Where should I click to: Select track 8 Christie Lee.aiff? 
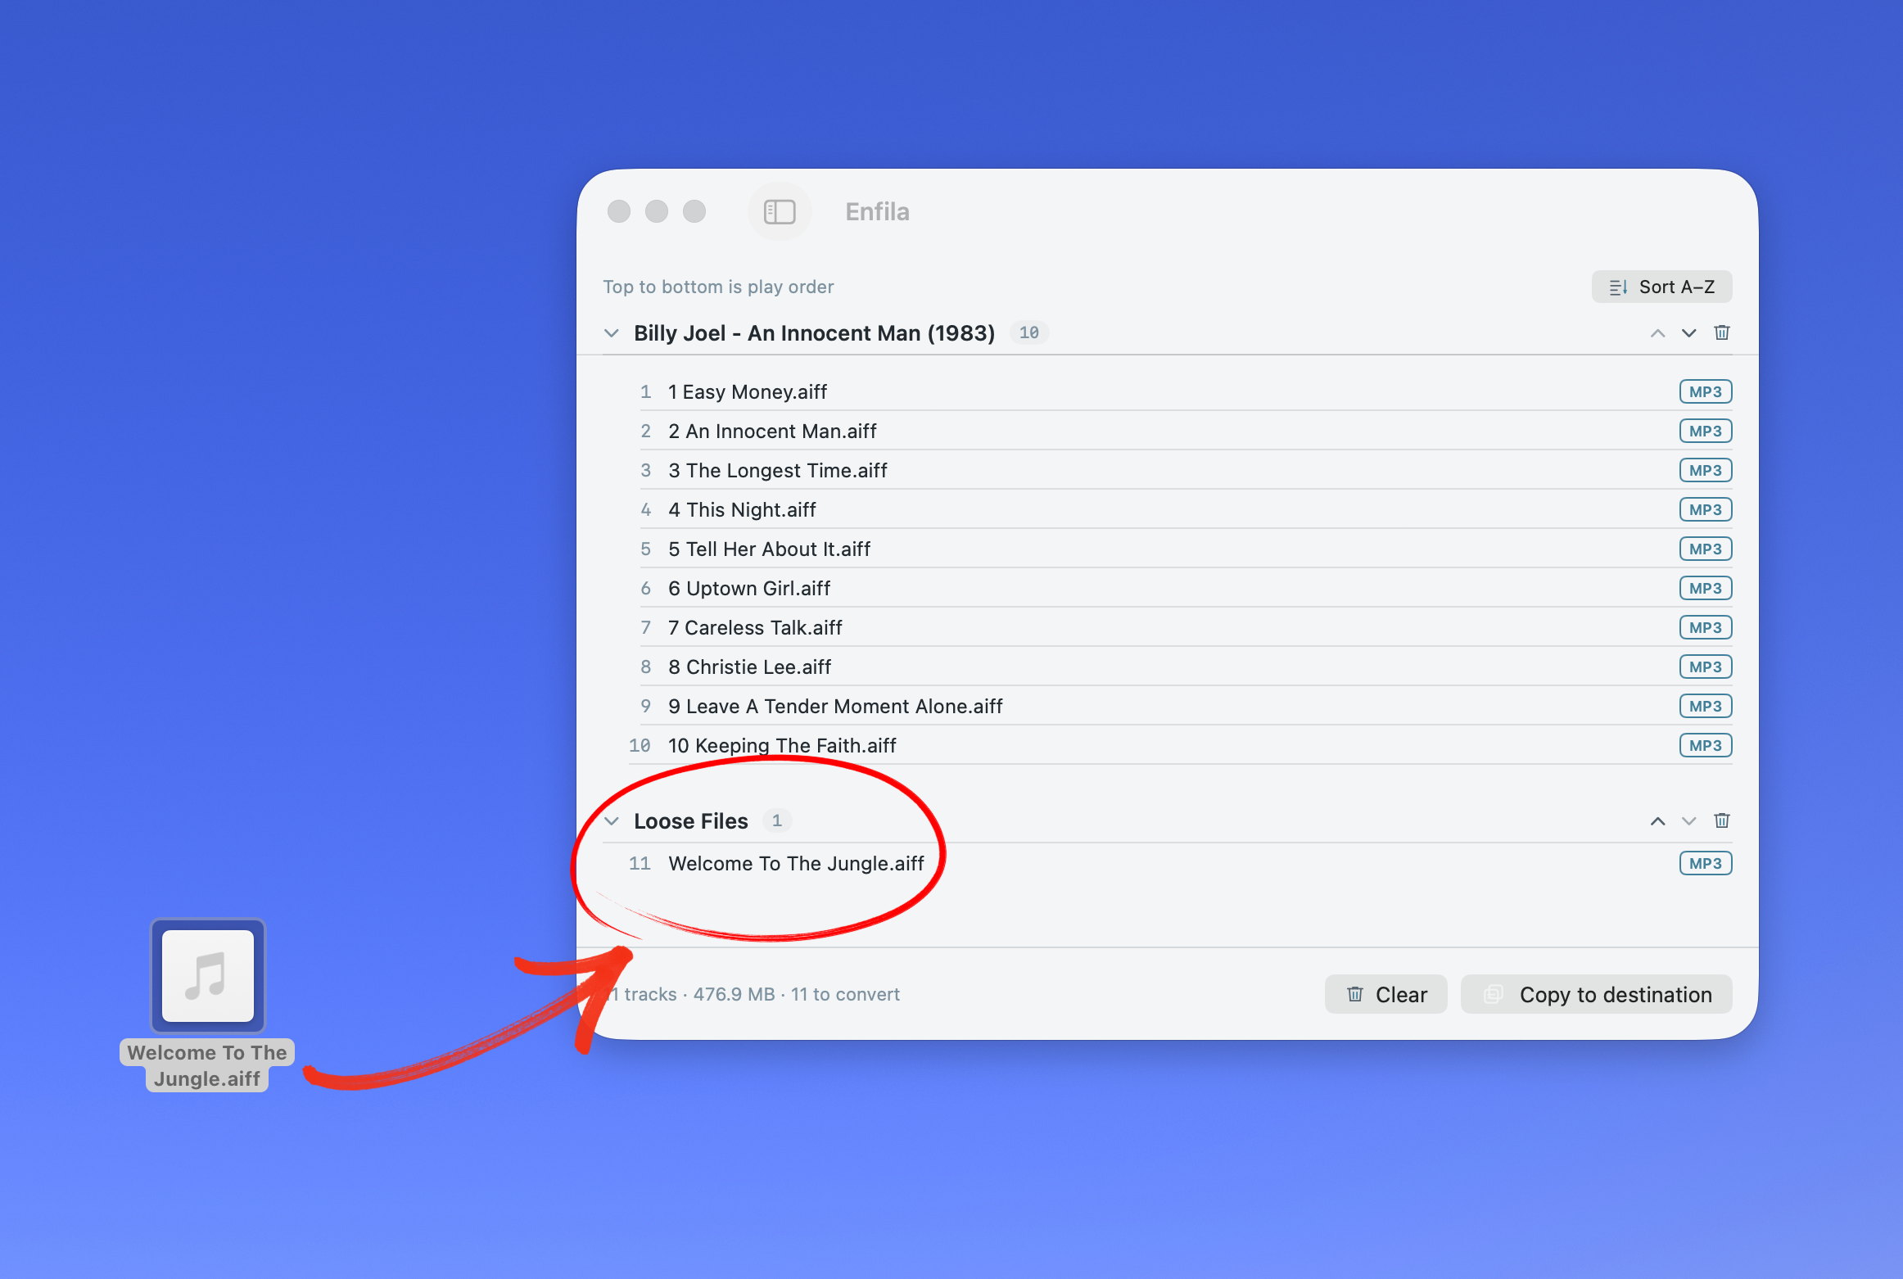tap(1179, 667)
